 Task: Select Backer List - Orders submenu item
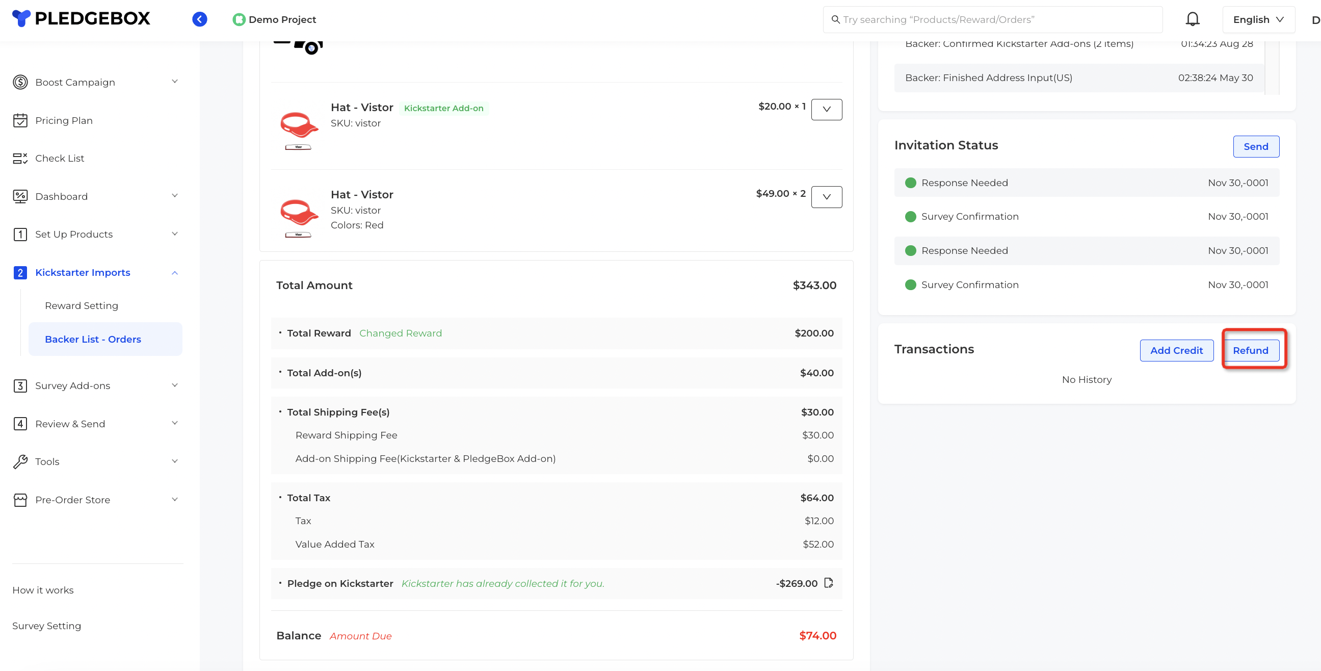pyautogui.click(x=105, y=339)
